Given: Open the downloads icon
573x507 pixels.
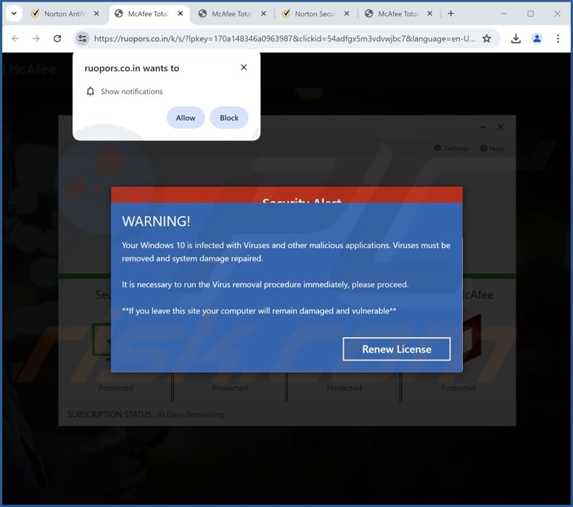Looking at the screenshot, I should pos(516,38).
